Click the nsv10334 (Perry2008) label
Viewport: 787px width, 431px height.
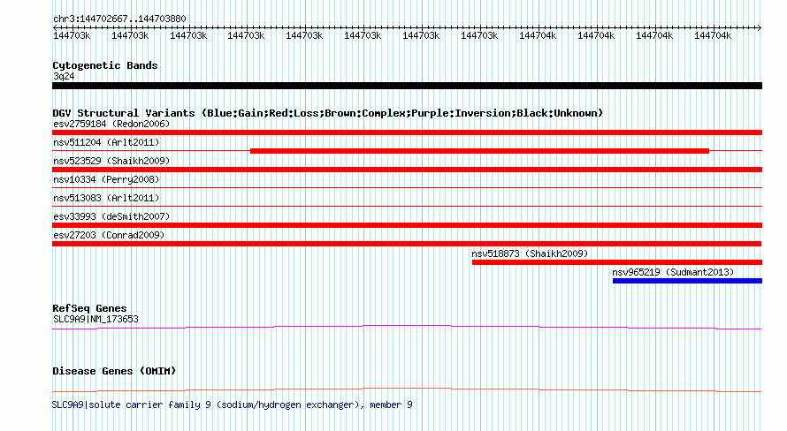(106, 179)
